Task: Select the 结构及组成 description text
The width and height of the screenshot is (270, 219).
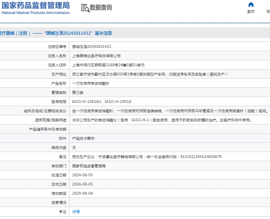Action: pyautogui.click(x=170, y=111)
